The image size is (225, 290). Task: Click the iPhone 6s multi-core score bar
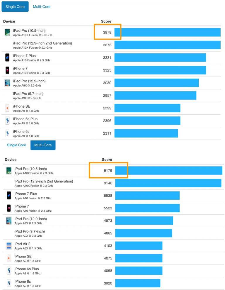click(138, 283)
